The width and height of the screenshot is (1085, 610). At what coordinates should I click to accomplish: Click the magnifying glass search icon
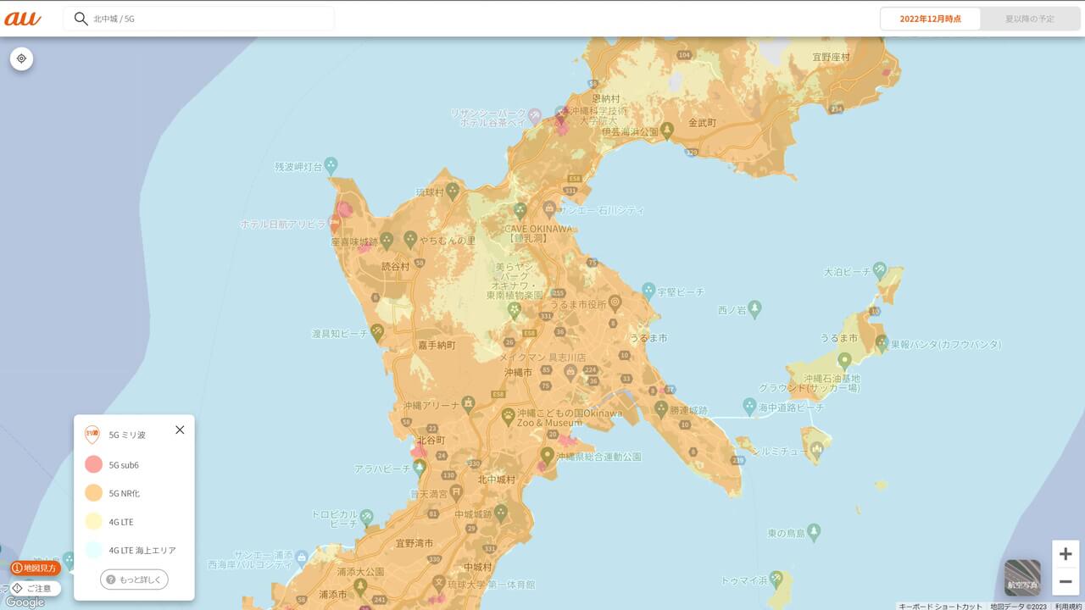[80, 18]
